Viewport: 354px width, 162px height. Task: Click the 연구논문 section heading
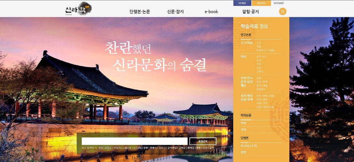246,35
